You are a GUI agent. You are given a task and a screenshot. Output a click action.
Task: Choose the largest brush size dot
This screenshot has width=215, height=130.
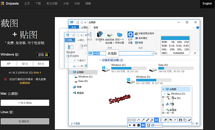(x=139, y=125)
